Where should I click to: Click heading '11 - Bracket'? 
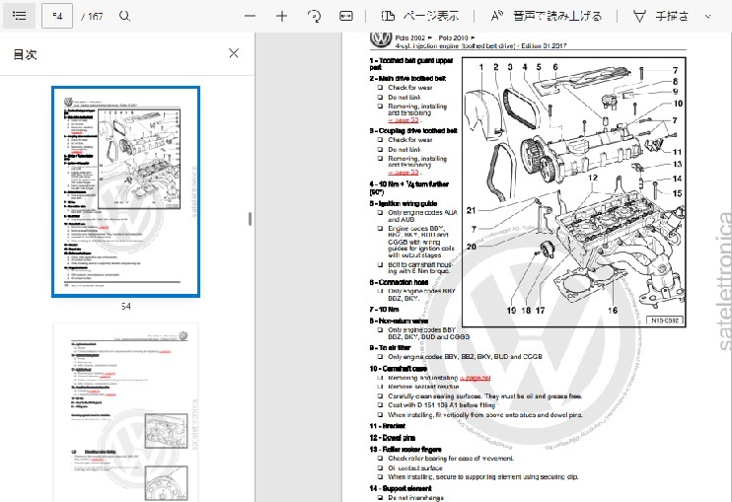[388, 426]
